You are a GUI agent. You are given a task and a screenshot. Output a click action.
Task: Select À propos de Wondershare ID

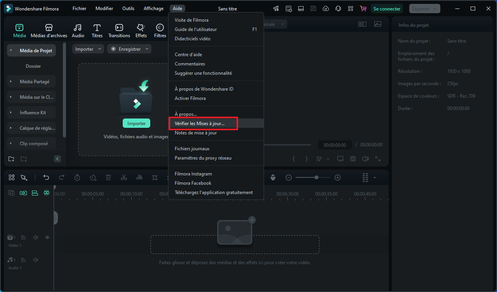coord(216,89)
